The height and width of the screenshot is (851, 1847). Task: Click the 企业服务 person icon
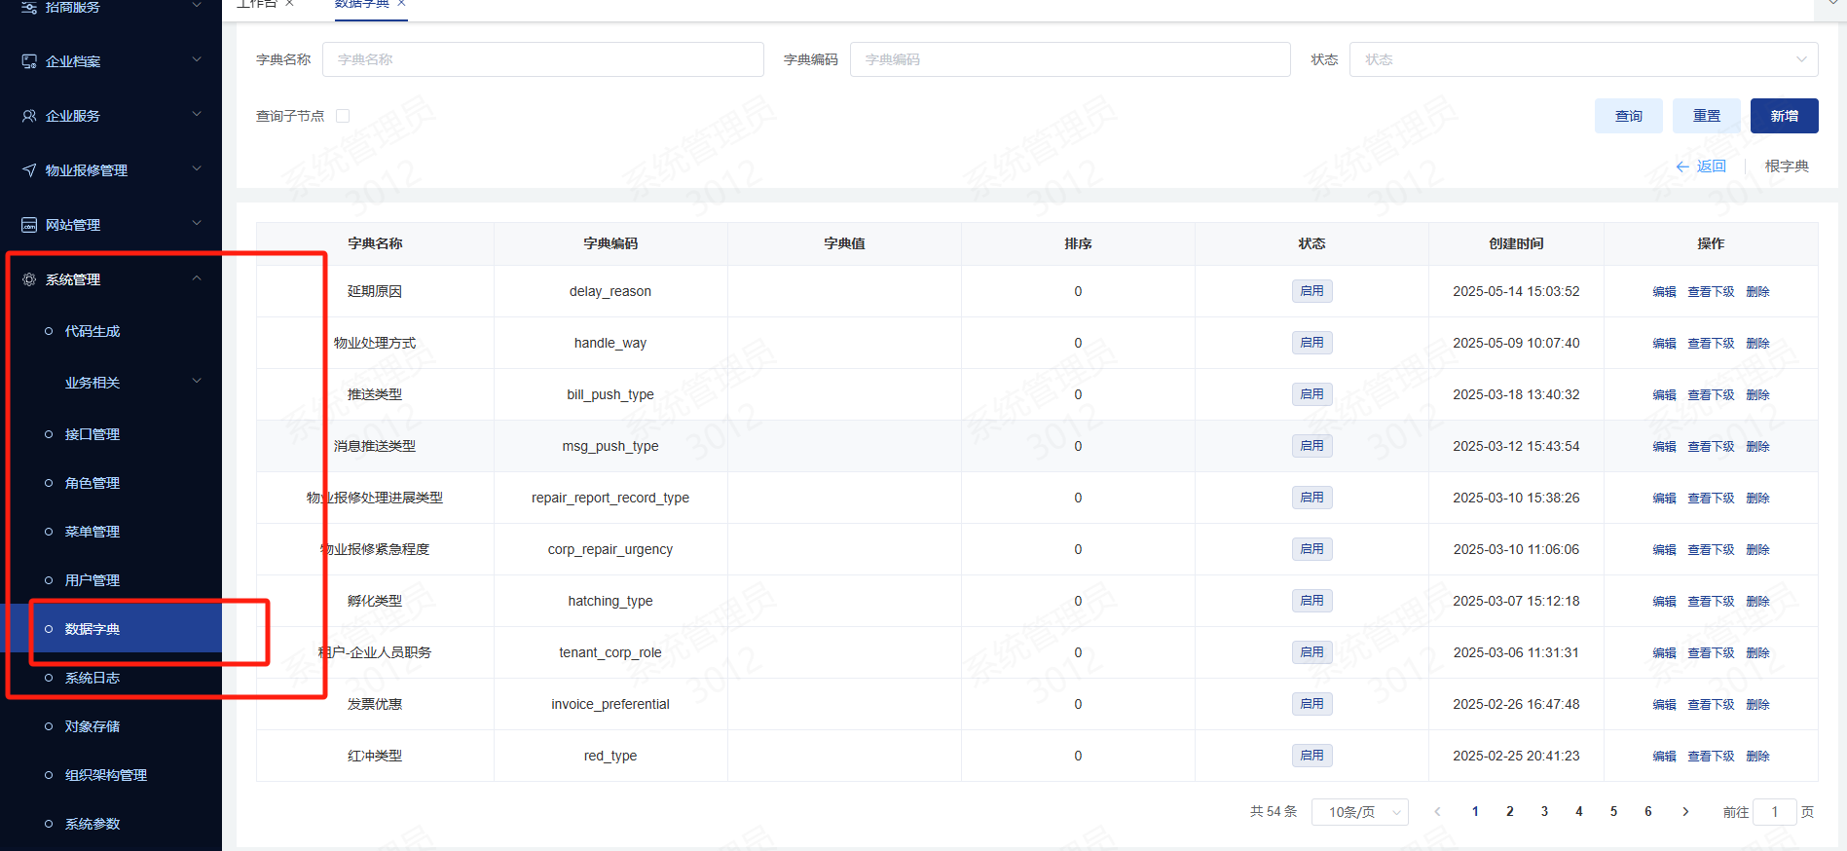(29, 116)
